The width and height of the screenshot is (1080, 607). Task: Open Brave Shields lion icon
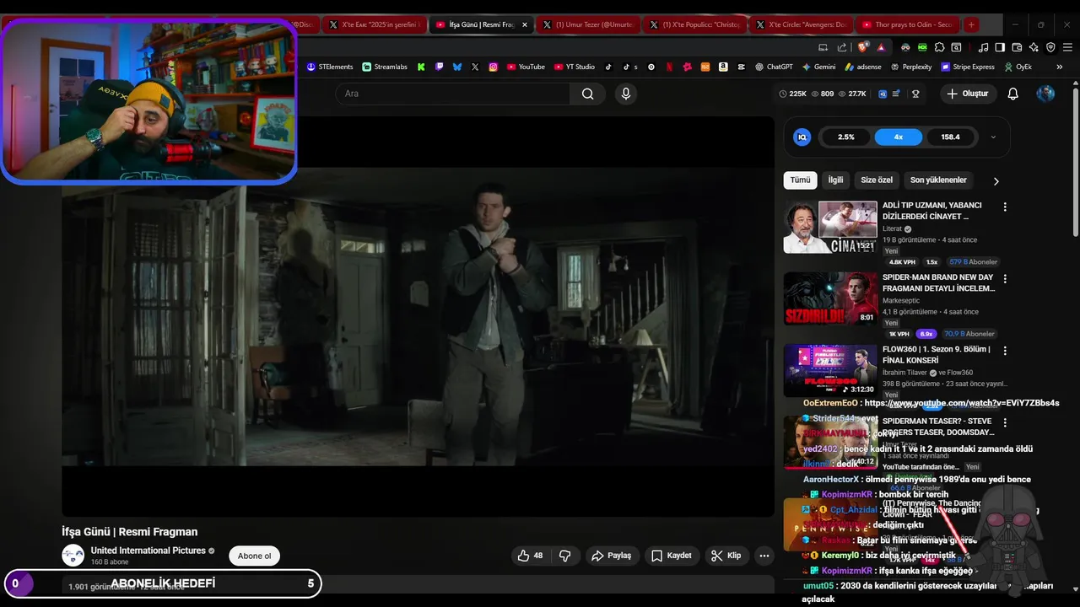click(x=862, y=47)
